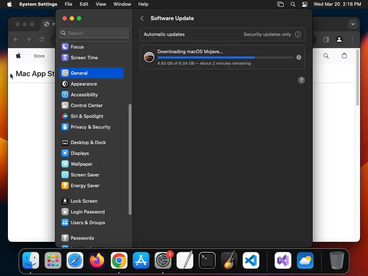This screenshot has height=276, width=368.
Task: Open the File menu
Action: (x=69, y=4)
